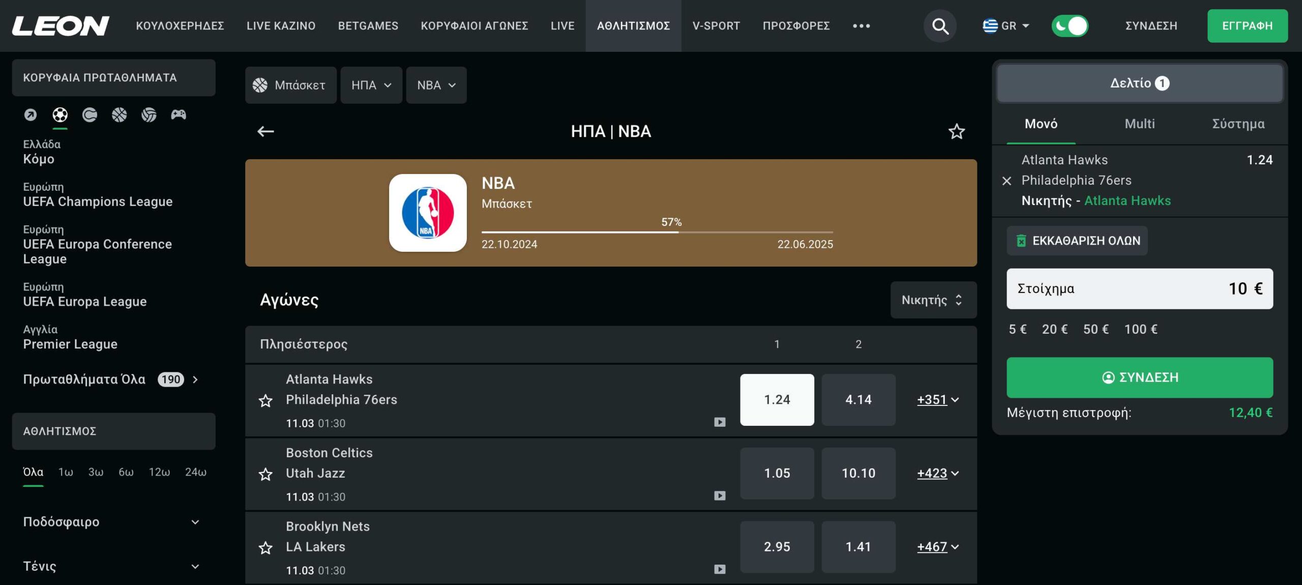
Task: Open the ΗΠΑ country dropdown
Action: (x=371, y=85)
